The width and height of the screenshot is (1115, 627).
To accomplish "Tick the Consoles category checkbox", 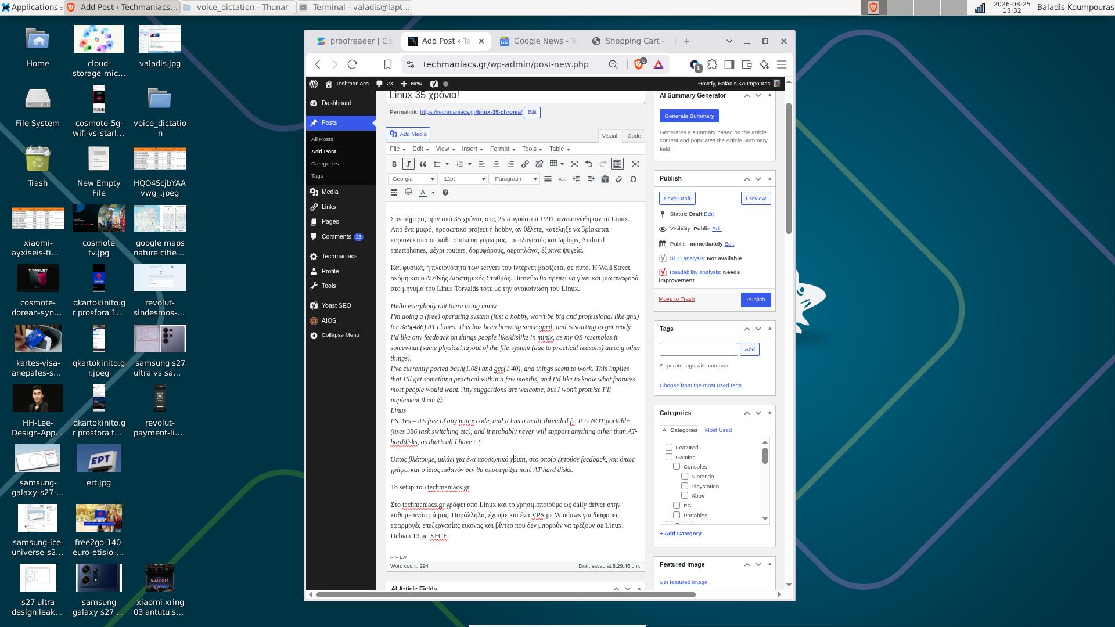I will (677, 466).
